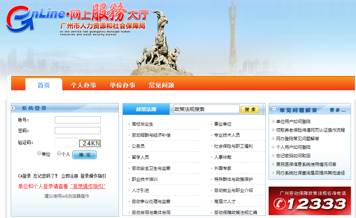Open FAQ 网办系统社保查询是否提供其他途径
The image size is (356, 218).
point(311,173)
